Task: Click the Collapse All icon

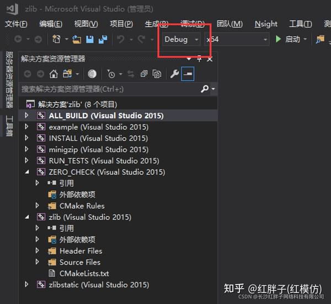Action: click(144, 74)
